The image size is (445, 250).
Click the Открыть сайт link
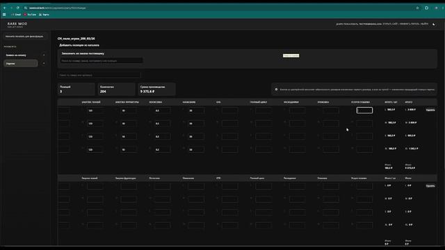(x=390, y=24)
